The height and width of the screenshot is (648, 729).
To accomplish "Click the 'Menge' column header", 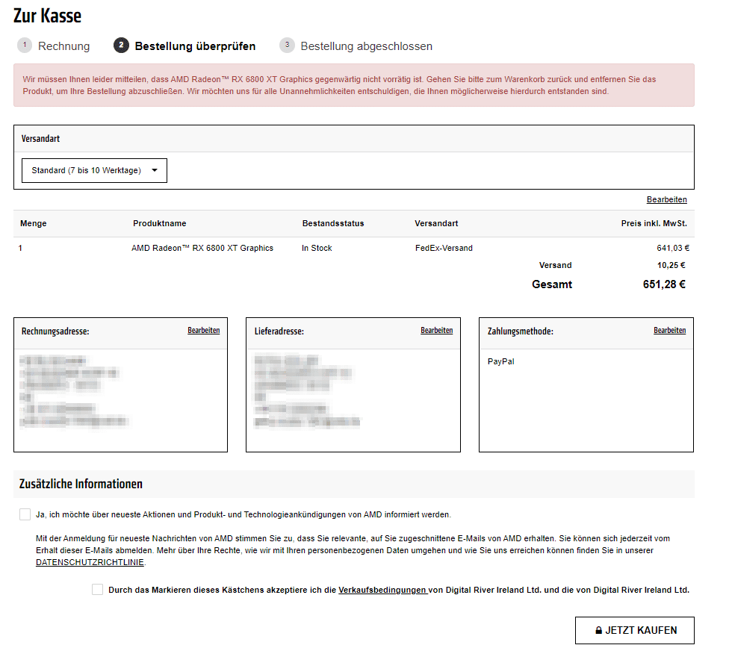I will (x=34, y=224).
